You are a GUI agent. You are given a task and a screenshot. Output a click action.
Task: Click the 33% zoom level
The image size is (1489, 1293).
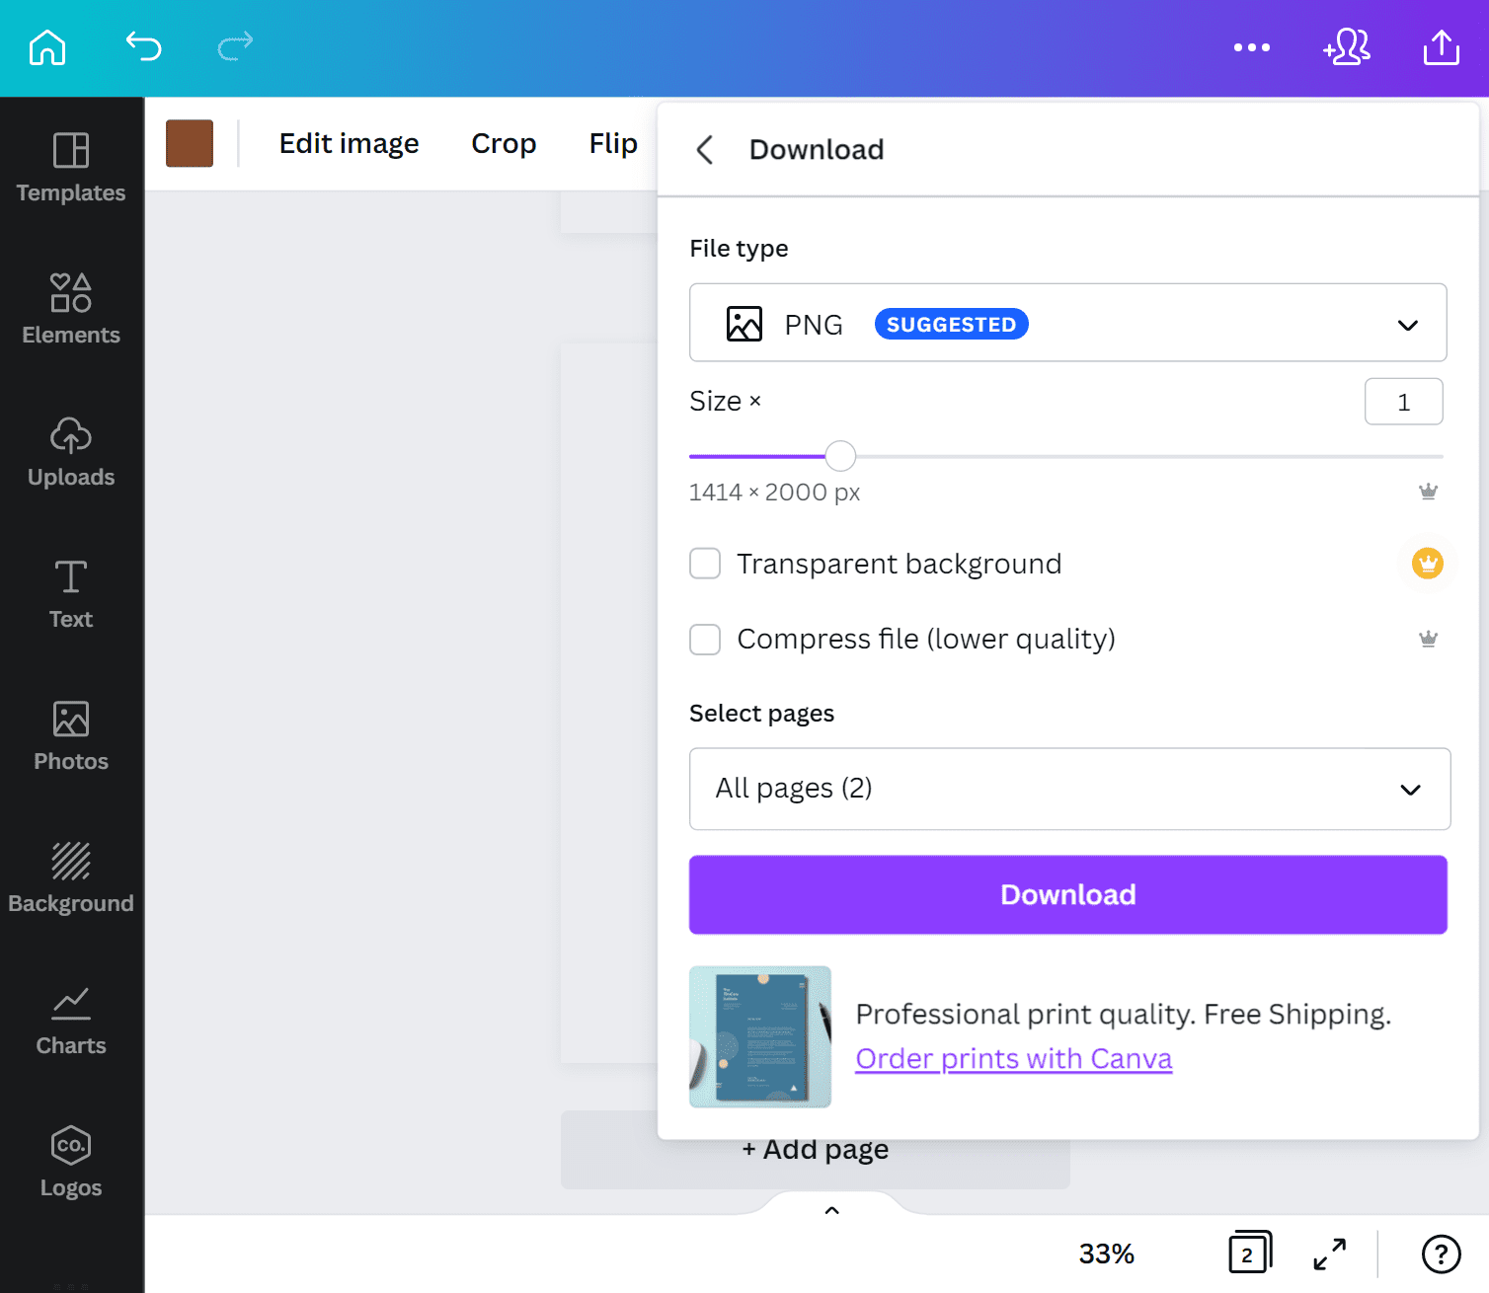tap(1107, 1254)
